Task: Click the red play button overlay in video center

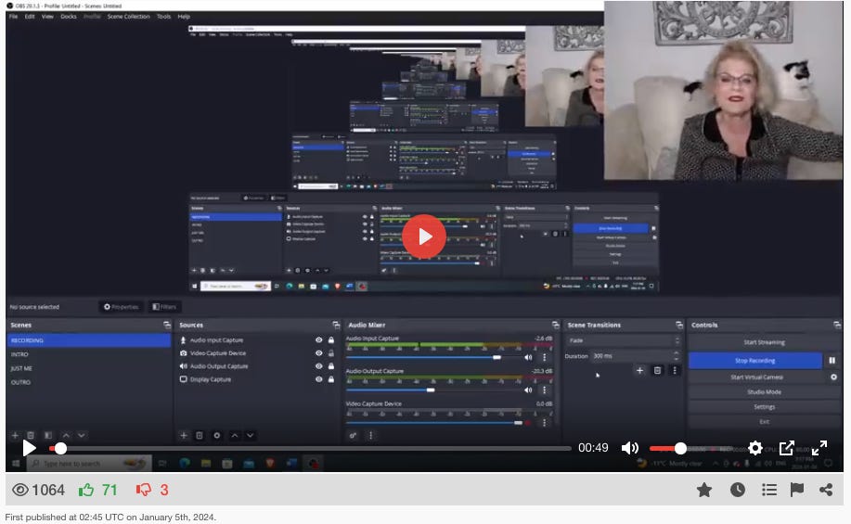Action: [424, 236]
